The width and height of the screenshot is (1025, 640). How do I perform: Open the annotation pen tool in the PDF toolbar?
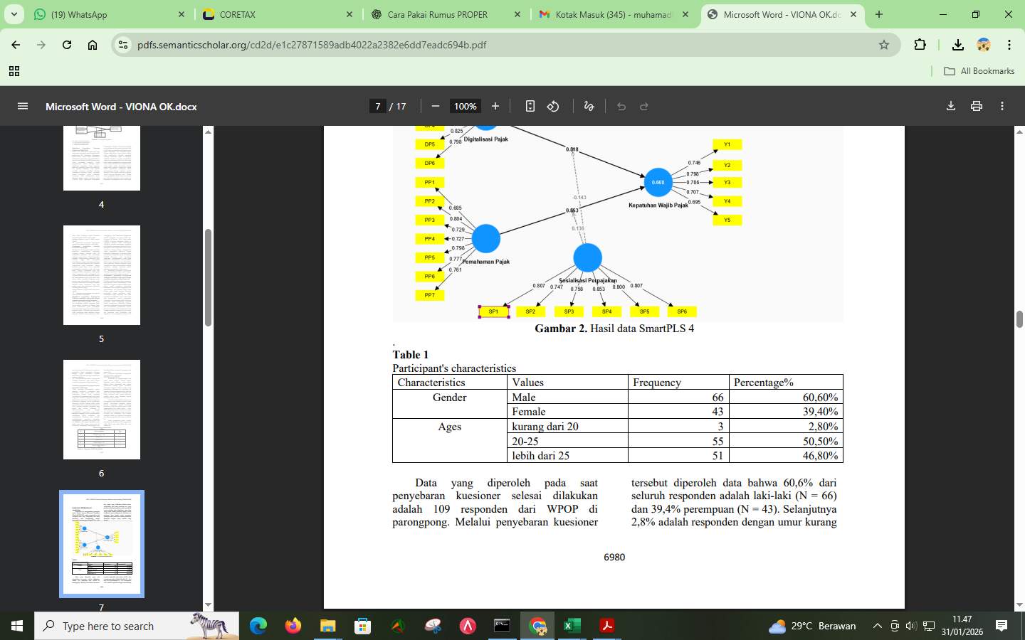click(588, 106)
